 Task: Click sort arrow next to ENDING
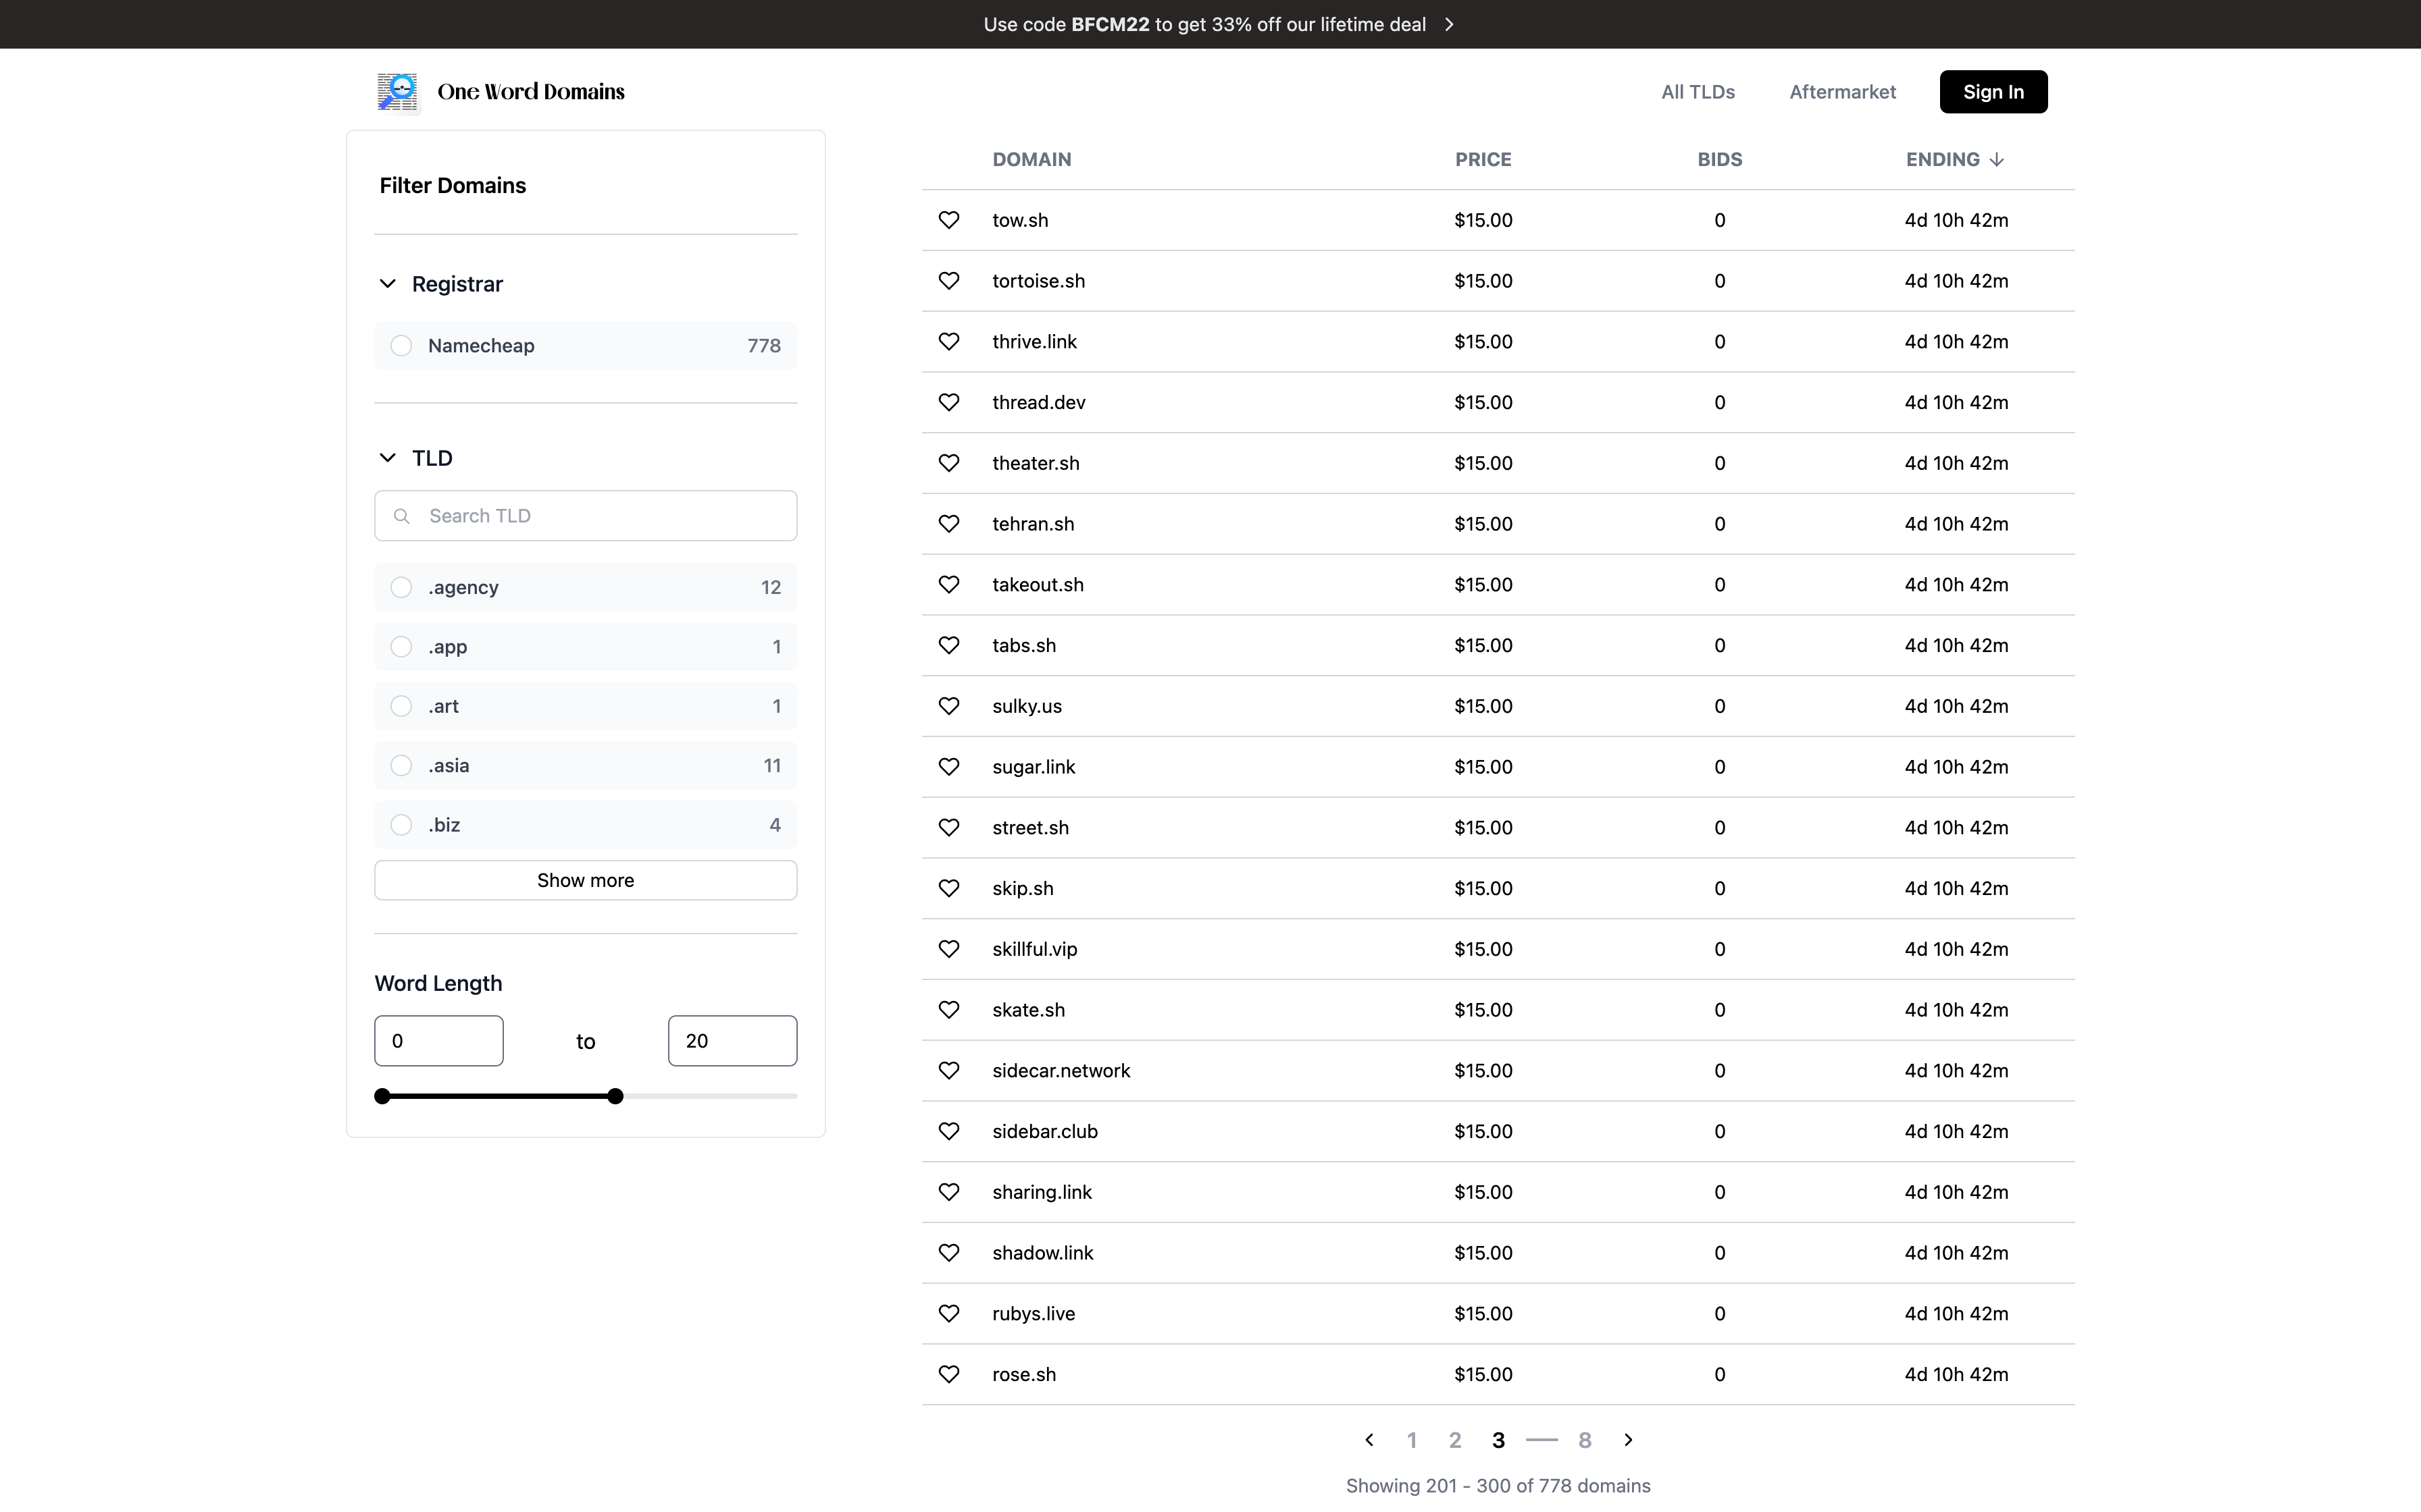[x=1997, y=160]
